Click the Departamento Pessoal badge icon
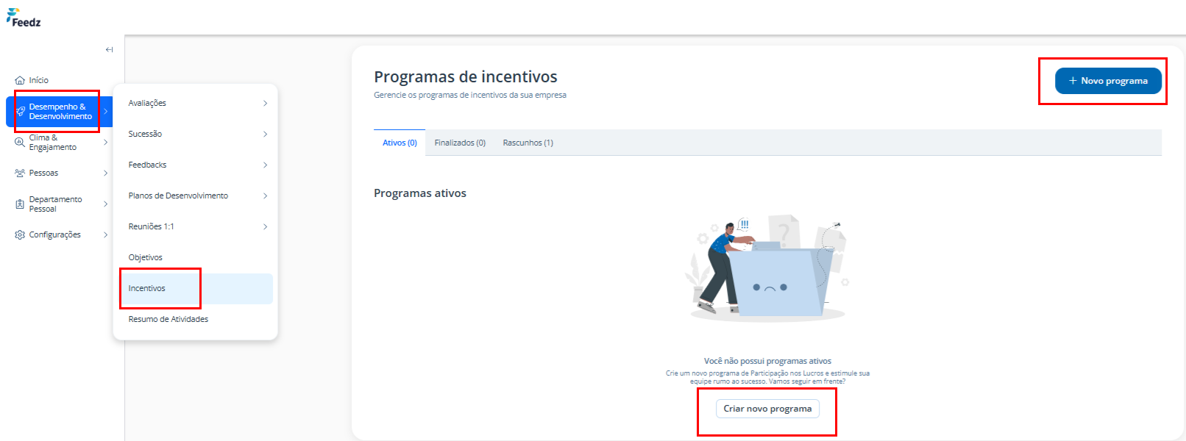Viewport: 1186px width, 441px height. (20, 204)
